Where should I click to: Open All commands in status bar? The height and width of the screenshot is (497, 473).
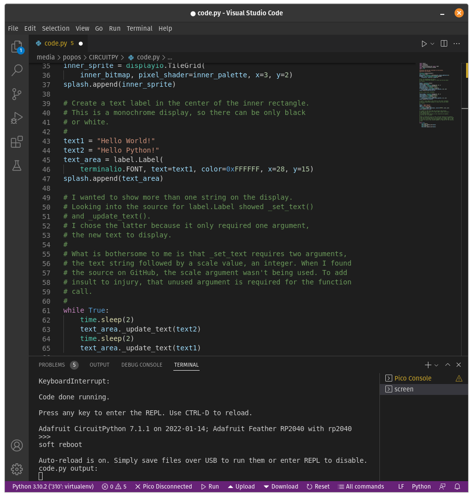coord(361,487)
